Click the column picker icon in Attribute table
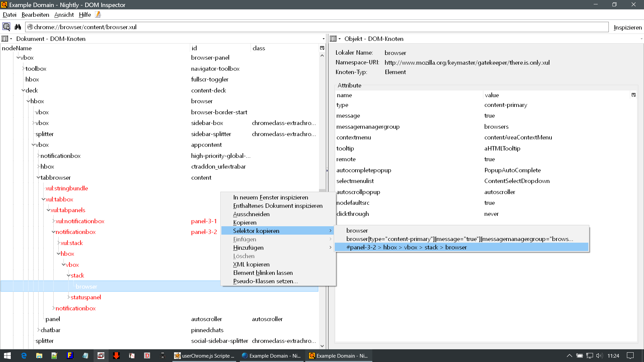The height and width of the screenshot is (362, 644). pos(633,95)
